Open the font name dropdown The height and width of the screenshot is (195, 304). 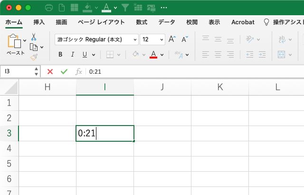pyautogui.click(x=135, y=39)
